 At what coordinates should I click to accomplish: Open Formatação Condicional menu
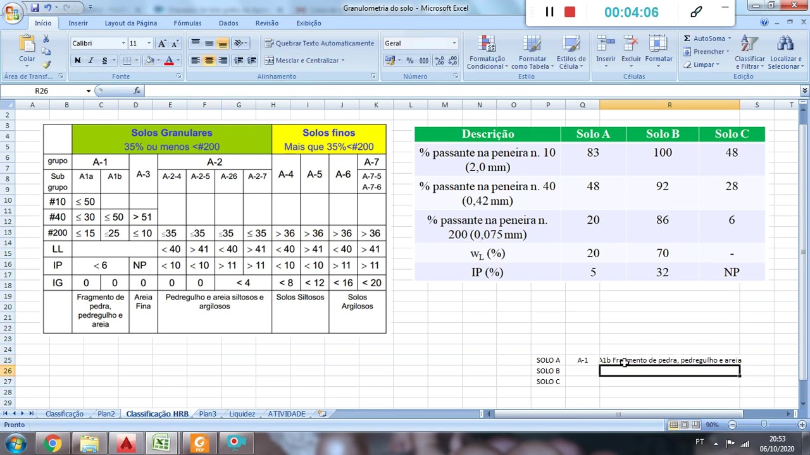pos(486,52)
